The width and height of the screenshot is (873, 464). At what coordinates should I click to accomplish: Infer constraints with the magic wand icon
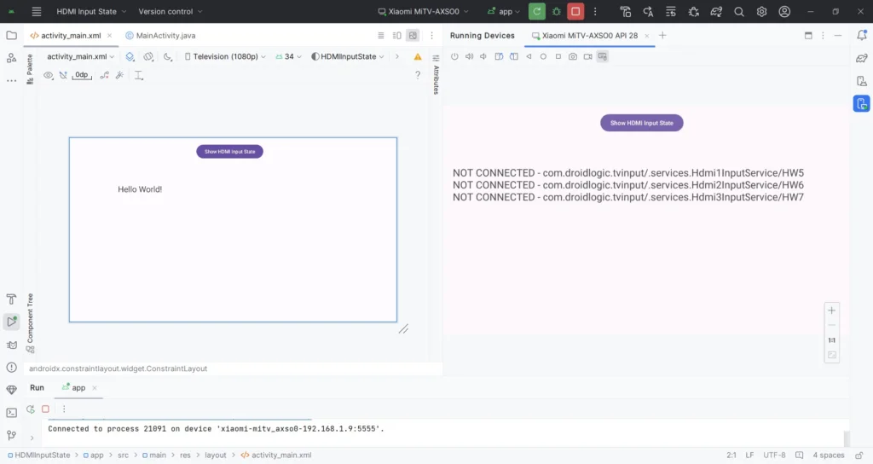pos(119,75)
